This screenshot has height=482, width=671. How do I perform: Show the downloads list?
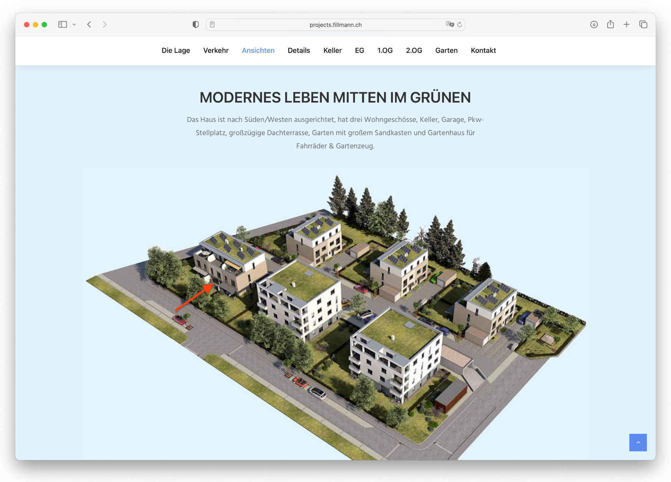594,24
